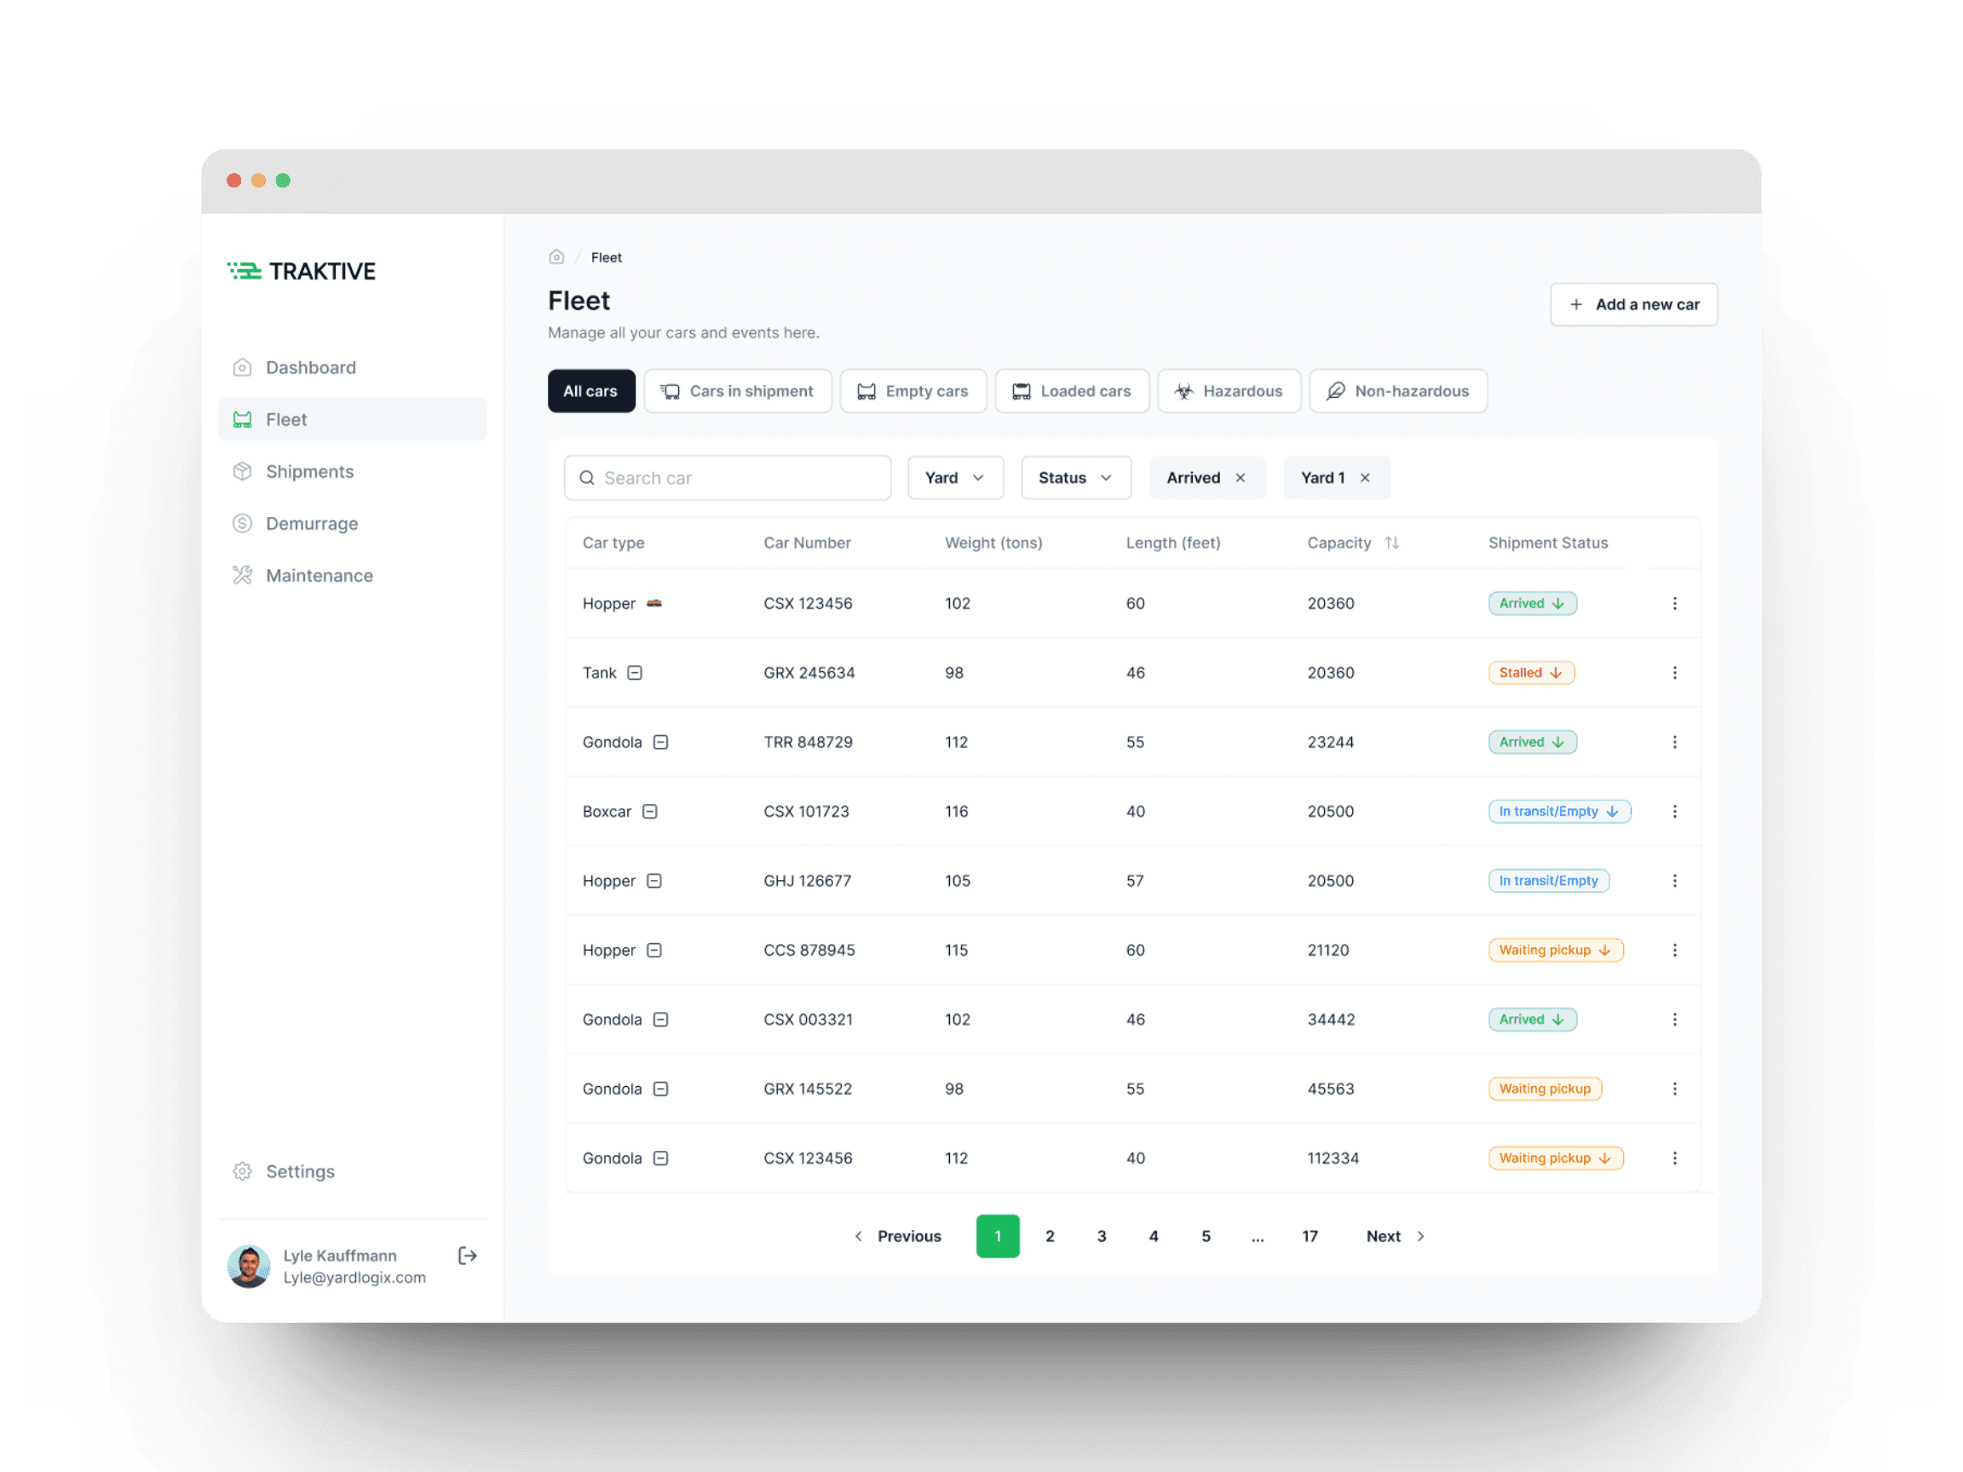The width and height of the screenshot is (1963, 1472).
Task: Click the logout icon beside Lyle Kauffmann
Action: tap(468, 1256)
